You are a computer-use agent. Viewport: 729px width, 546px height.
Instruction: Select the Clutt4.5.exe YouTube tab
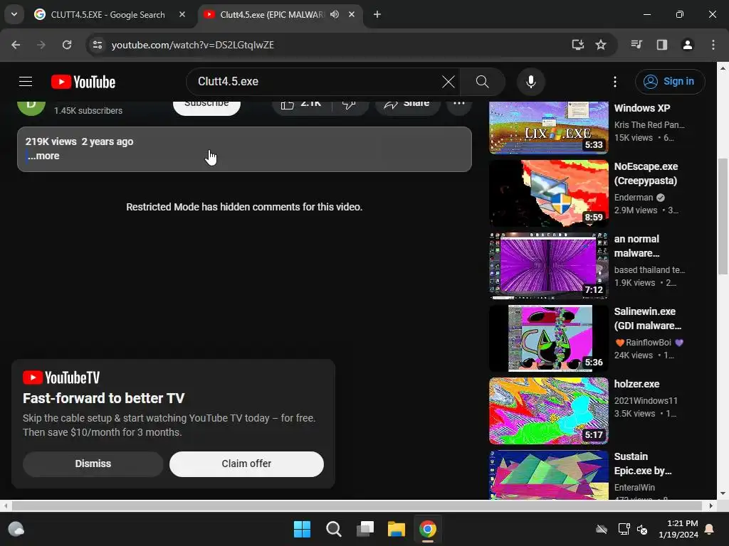coord(272,15)
